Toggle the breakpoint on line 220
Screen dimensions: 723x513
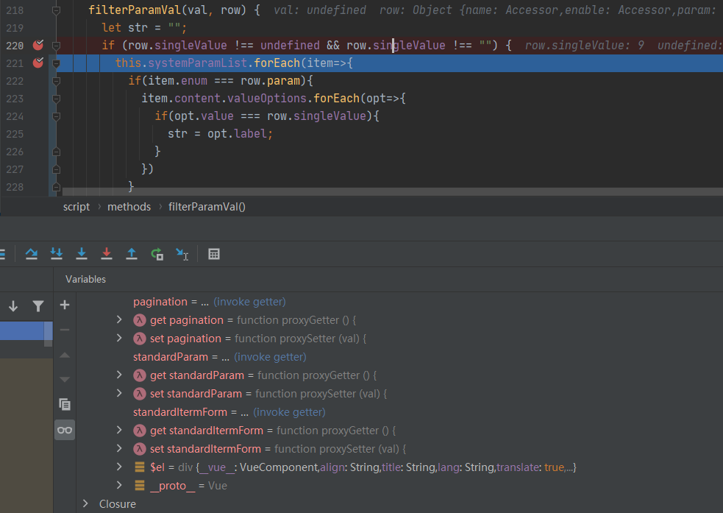pyautogui.click(x=38, y=46)
